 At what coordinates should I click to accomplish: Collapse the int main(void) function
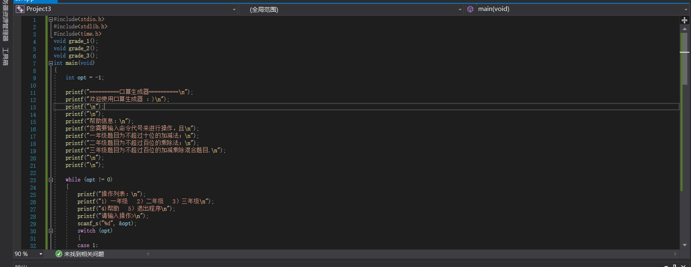[x=51, y=63]
